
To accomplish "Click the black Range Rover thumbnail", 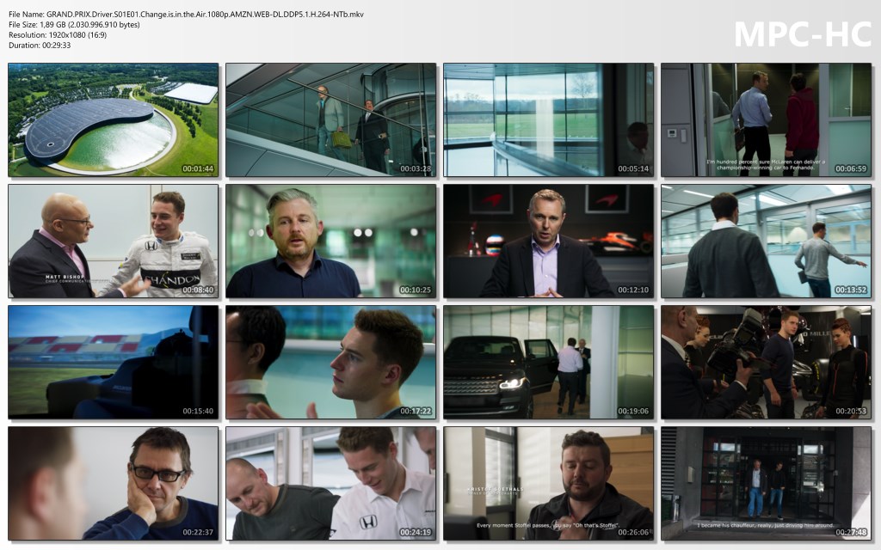I will point(548,362).
